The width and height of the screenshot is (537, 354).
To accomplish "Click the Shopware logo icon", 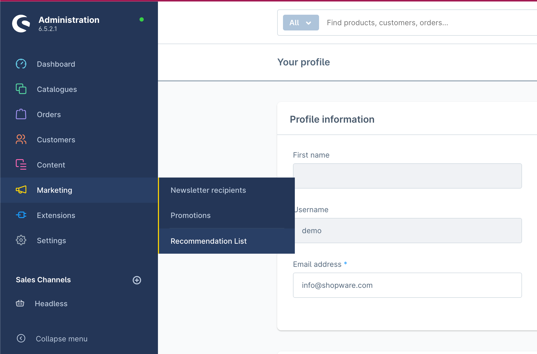I will (21, 23).
